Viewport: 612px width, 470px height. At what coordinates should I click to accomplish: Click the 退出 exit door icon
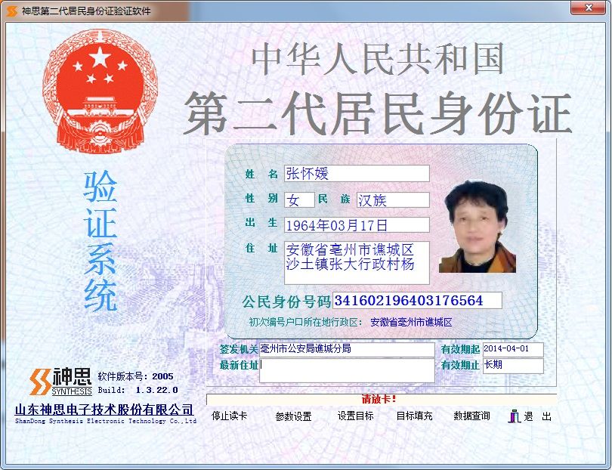click(x=515, y=416)
